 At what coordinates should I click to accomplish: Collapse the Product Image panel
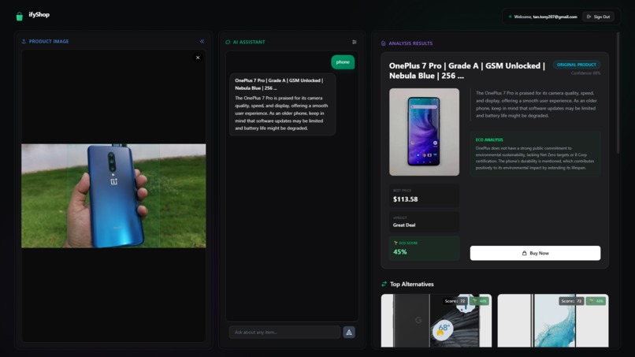pos(202,41)
